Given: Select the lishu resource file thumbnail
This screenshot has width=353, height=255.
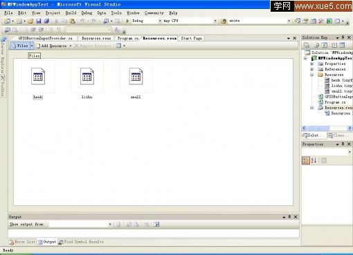Looking at the screenshot, I should (x=87, y=77).
